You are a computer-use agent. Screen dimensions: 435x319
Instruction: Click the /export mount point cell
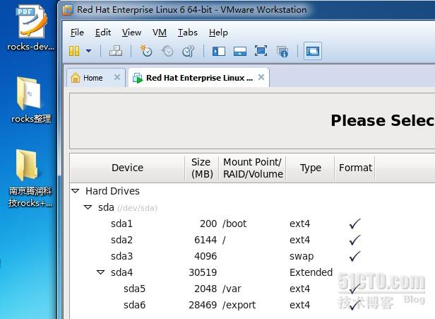point(239,305)
